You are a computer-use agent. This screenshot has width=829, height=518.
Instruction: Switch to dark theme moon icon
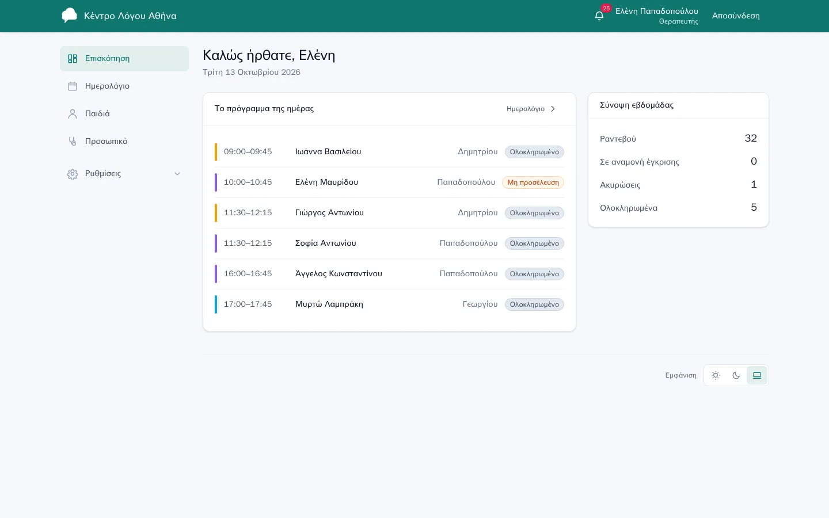point(736,375)
